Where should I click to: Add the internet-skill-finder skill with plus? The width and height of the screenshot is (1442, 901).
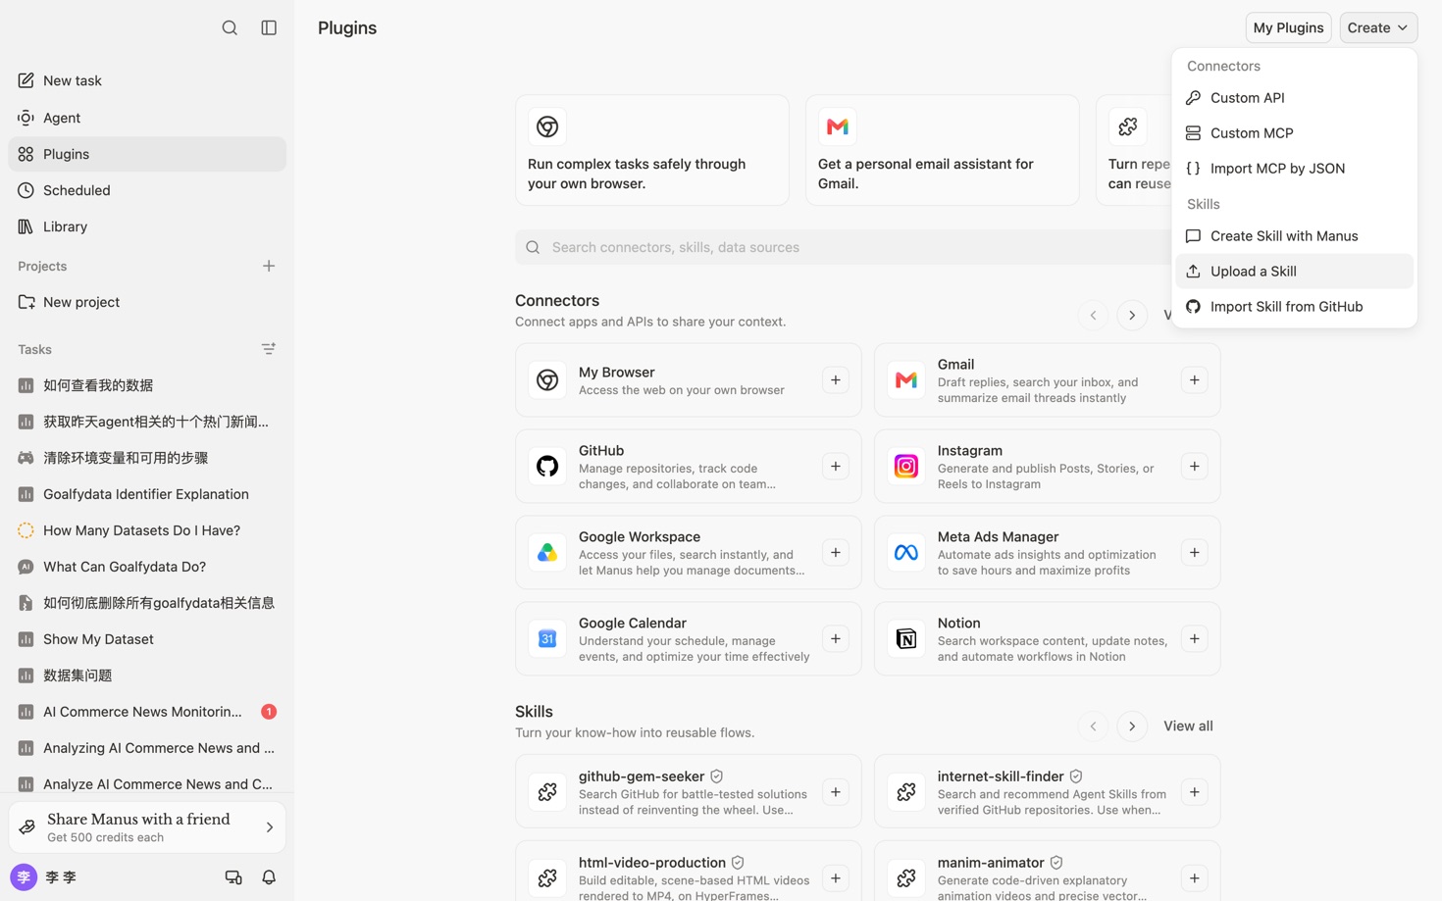[1195, 792]
